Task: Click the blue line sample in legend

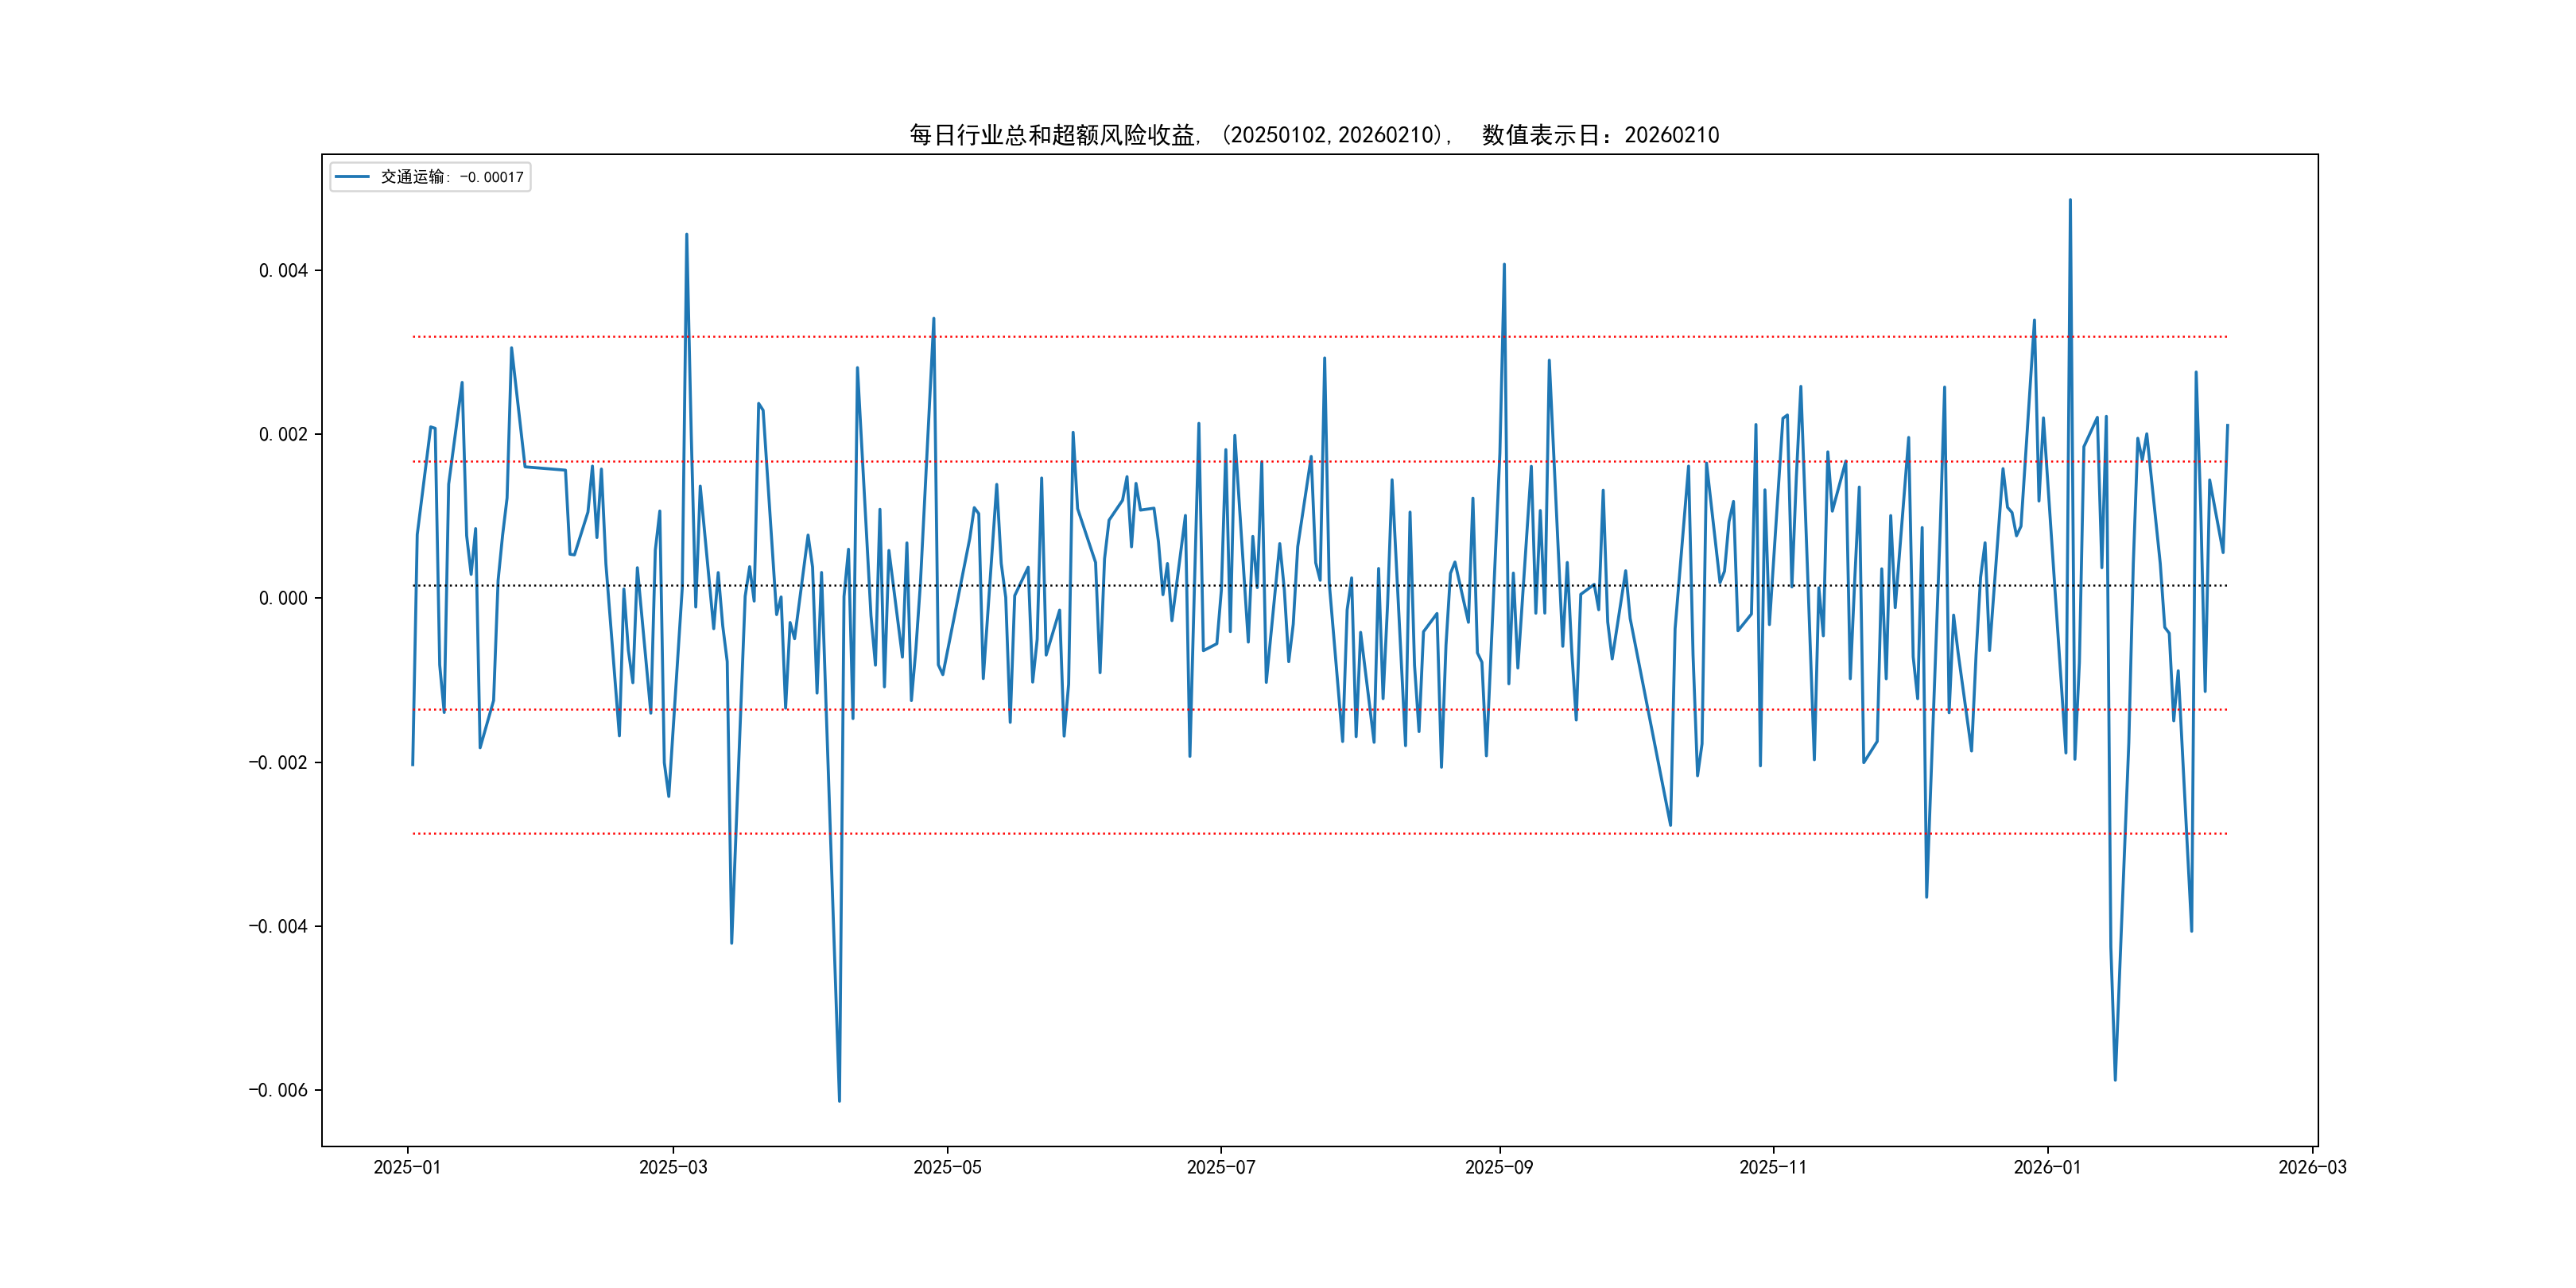Action: tap(352, 177)
